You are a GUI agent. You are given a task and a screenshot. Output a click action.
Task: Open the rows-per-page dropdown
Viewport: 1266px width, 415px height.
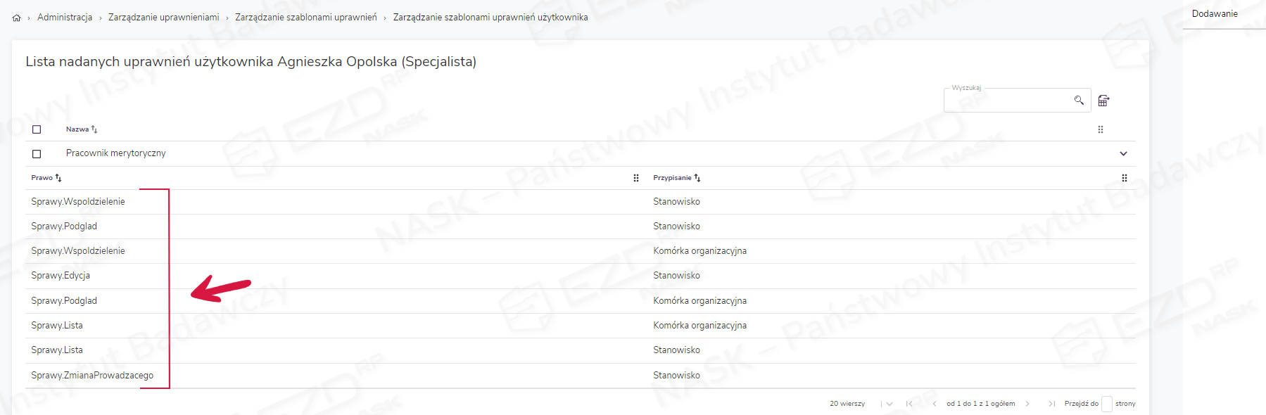[x=889, y=404]
